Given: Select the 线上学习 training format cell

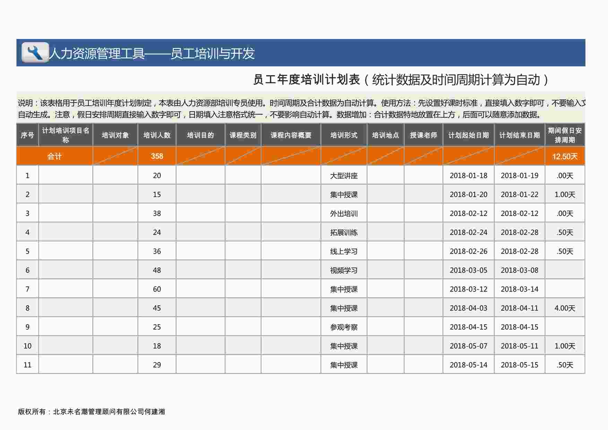Looking at the screenshot, I should [344, 251].
